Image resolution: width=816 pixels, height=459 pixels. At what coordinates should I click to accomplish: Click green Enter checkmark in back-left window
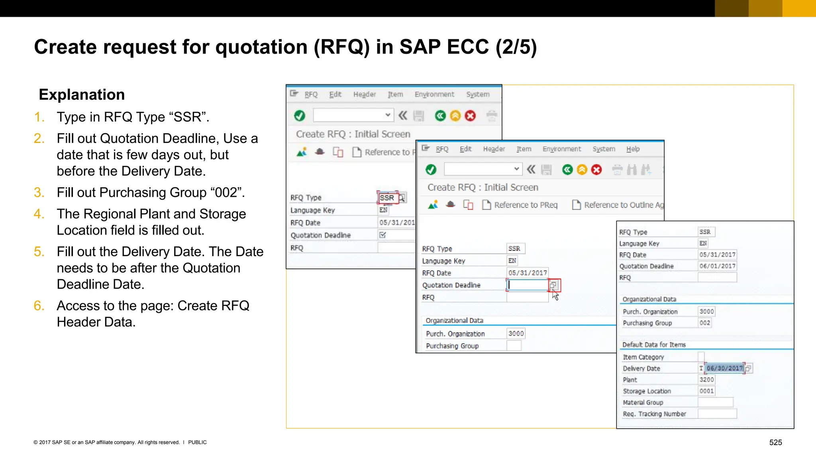pos(300,116)
